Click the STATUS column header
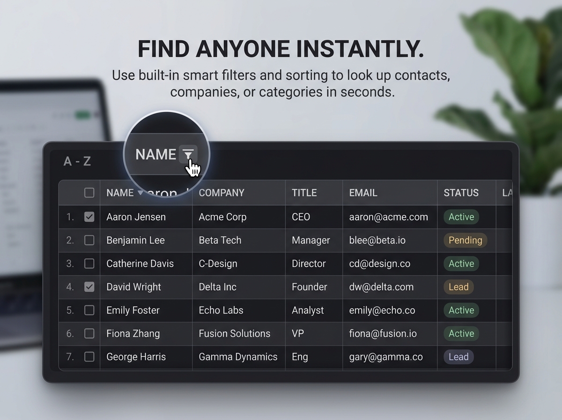This screenshot has height=420, width=562. [461, 193]
